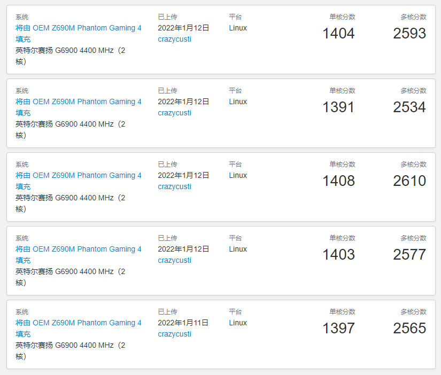Click the single-core score 1408
This screenshot has width=441, height=375.
pyautogui.click(x=338, y=181)
